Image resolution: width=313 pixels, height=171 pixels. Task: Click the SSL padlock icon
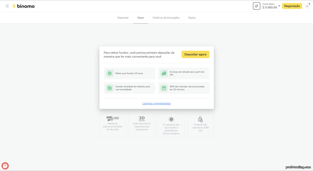click(x=201, y=119)
